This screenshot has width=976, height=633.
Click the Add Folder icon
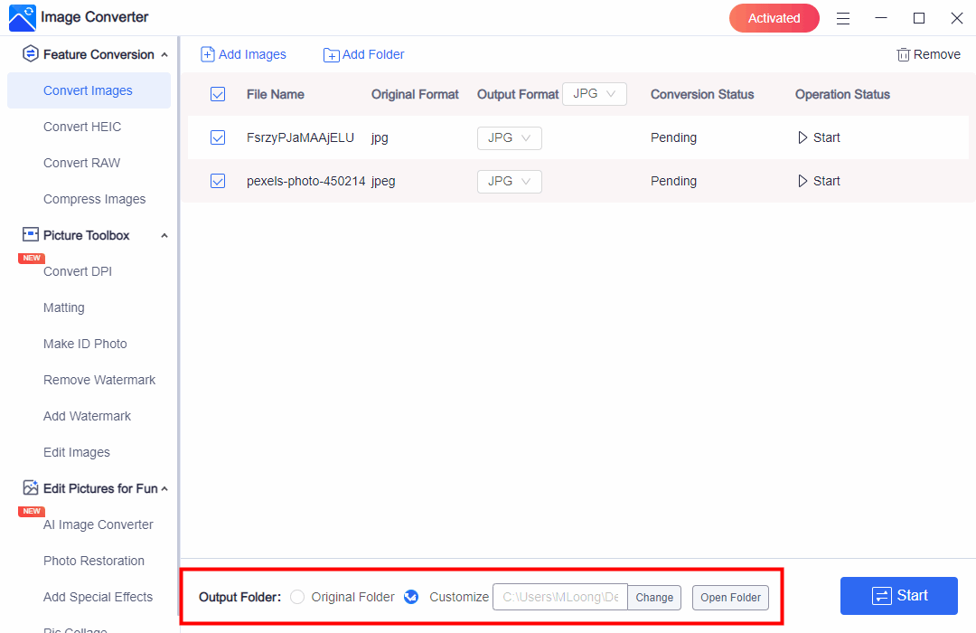tap(332, 55)
